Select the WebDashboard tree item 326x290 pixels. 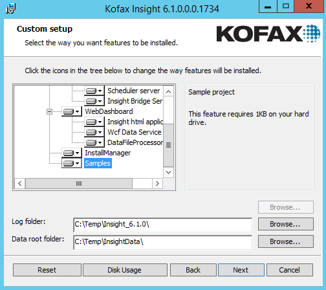(x=109, y=111)
